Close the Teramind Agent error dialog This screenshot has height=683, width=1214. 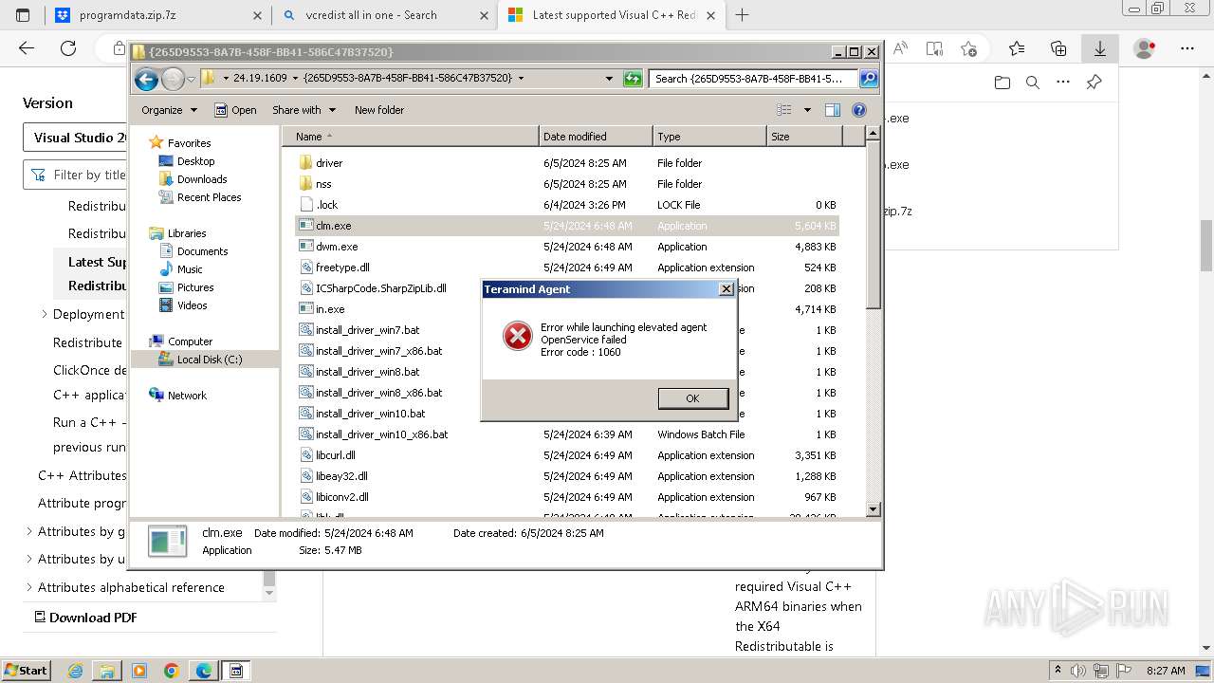coord(727,289)
